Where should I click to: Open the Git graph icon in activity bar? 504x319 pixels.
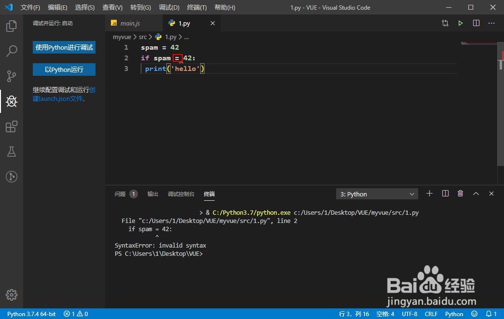pyautogui.click(x=11, y=176)
